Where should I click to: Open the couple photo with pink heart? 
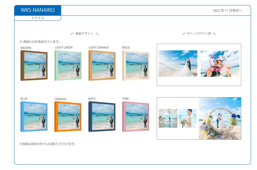pos(220,64)
